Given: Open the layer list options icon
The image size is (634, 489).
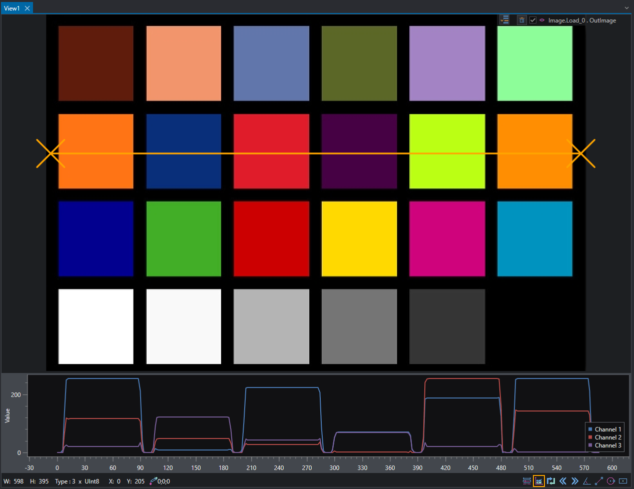Looking at the screenshot, I should [x=504, y=20].
